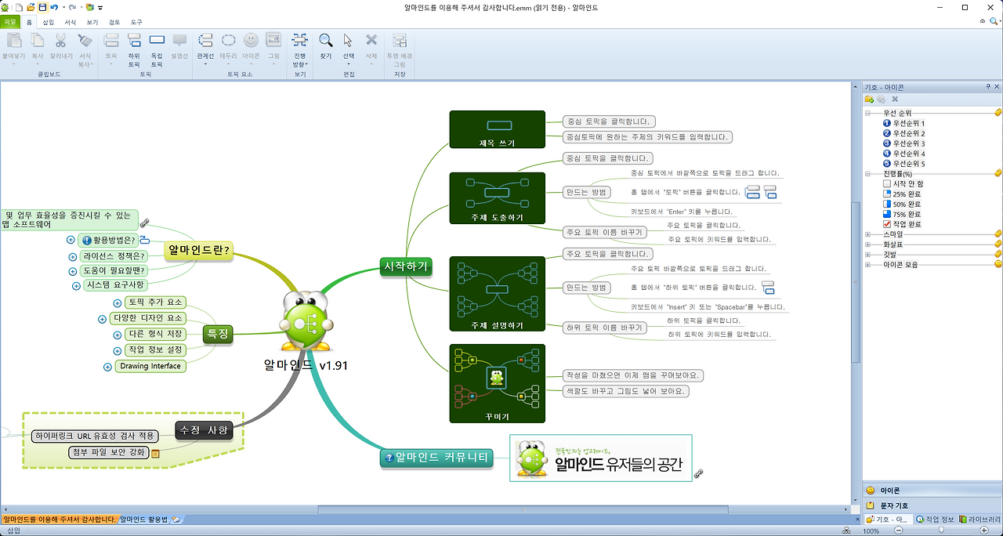
Task: Click the zoom slider handle in the status bar
Action: point(941,531)
